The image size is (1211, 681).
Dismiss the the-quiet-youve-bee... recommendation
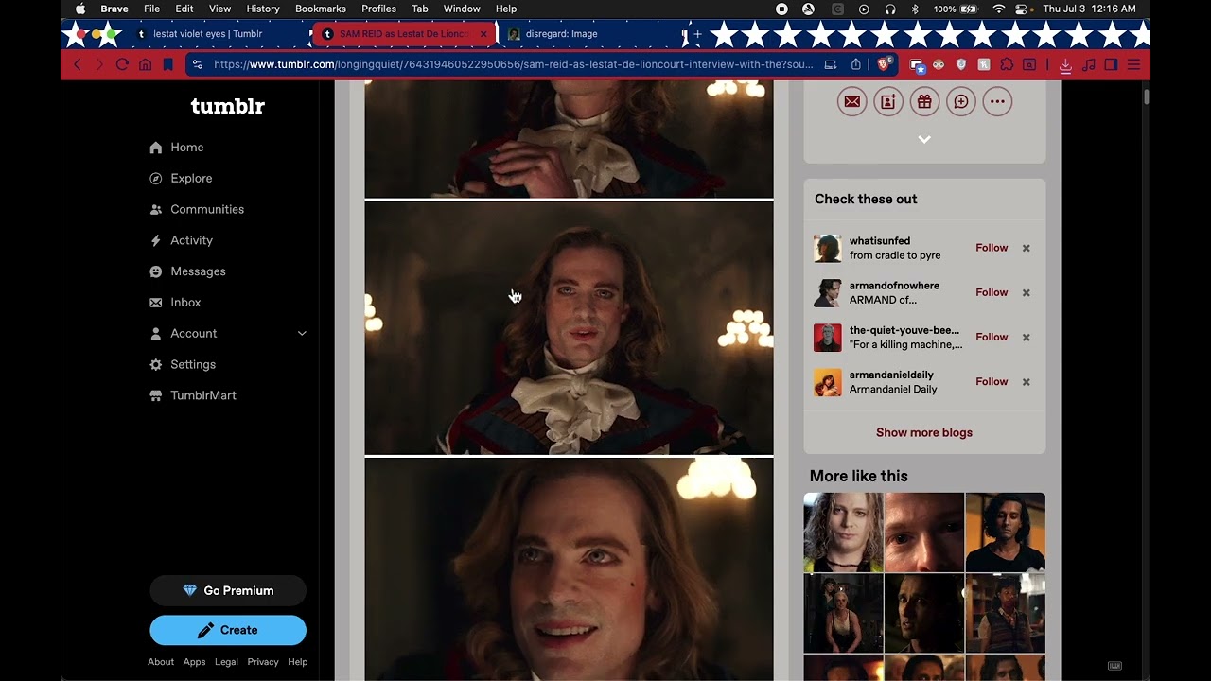click(1026, 337)
